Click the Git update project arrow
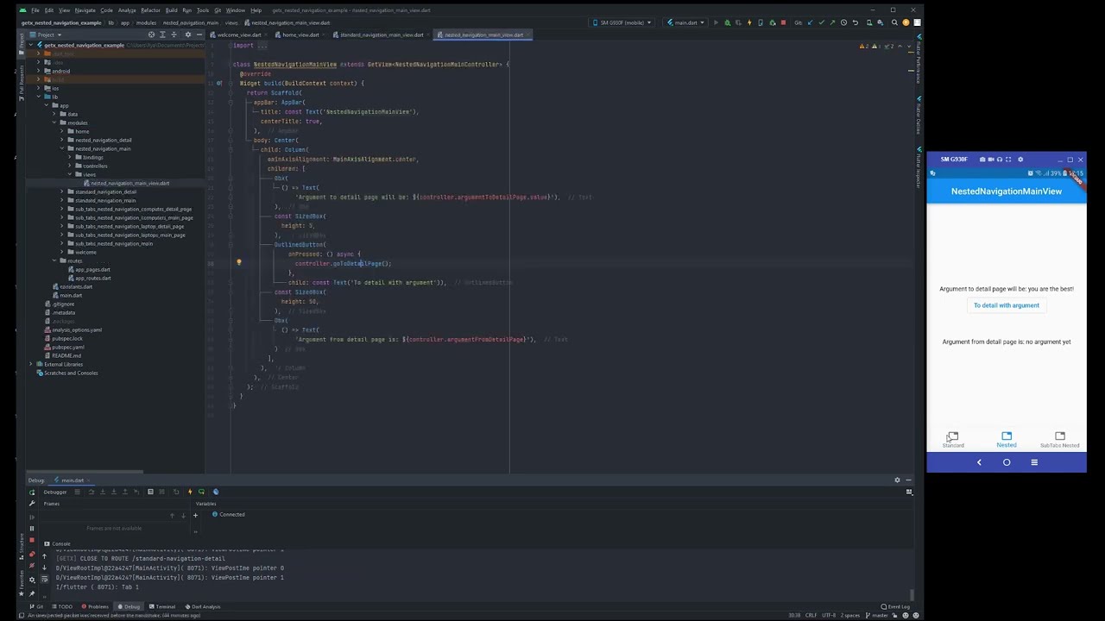This screenshot has width=1105, height=621. pos(811,22)
